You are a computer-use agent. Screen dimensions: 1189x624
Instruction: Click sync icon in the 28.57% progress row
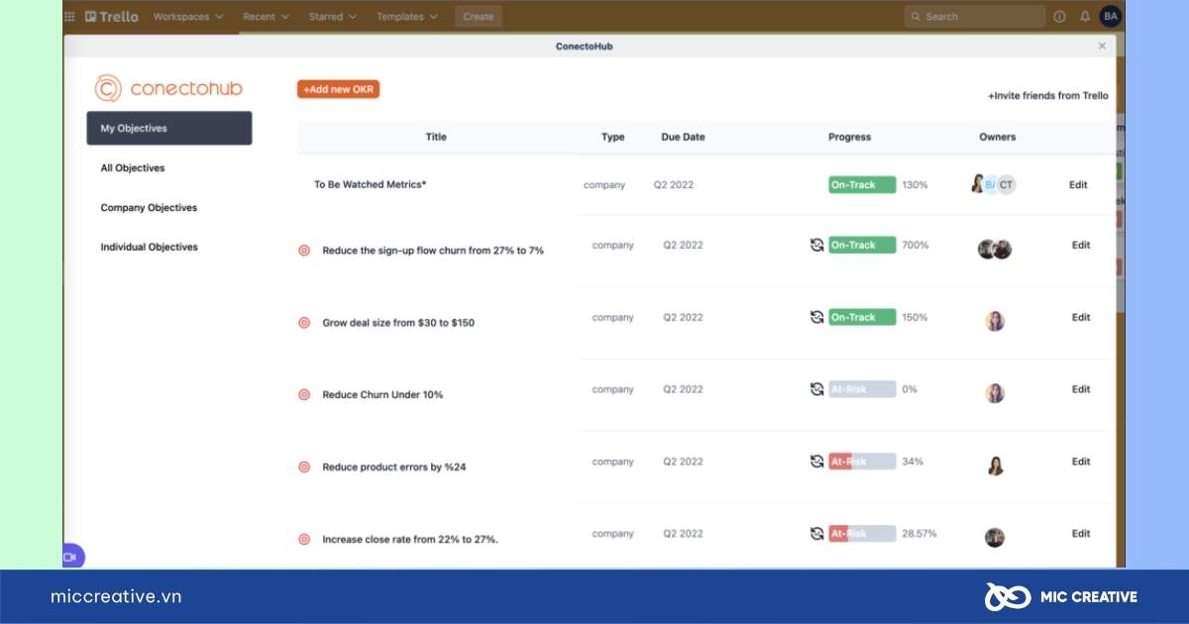(816, 533)
